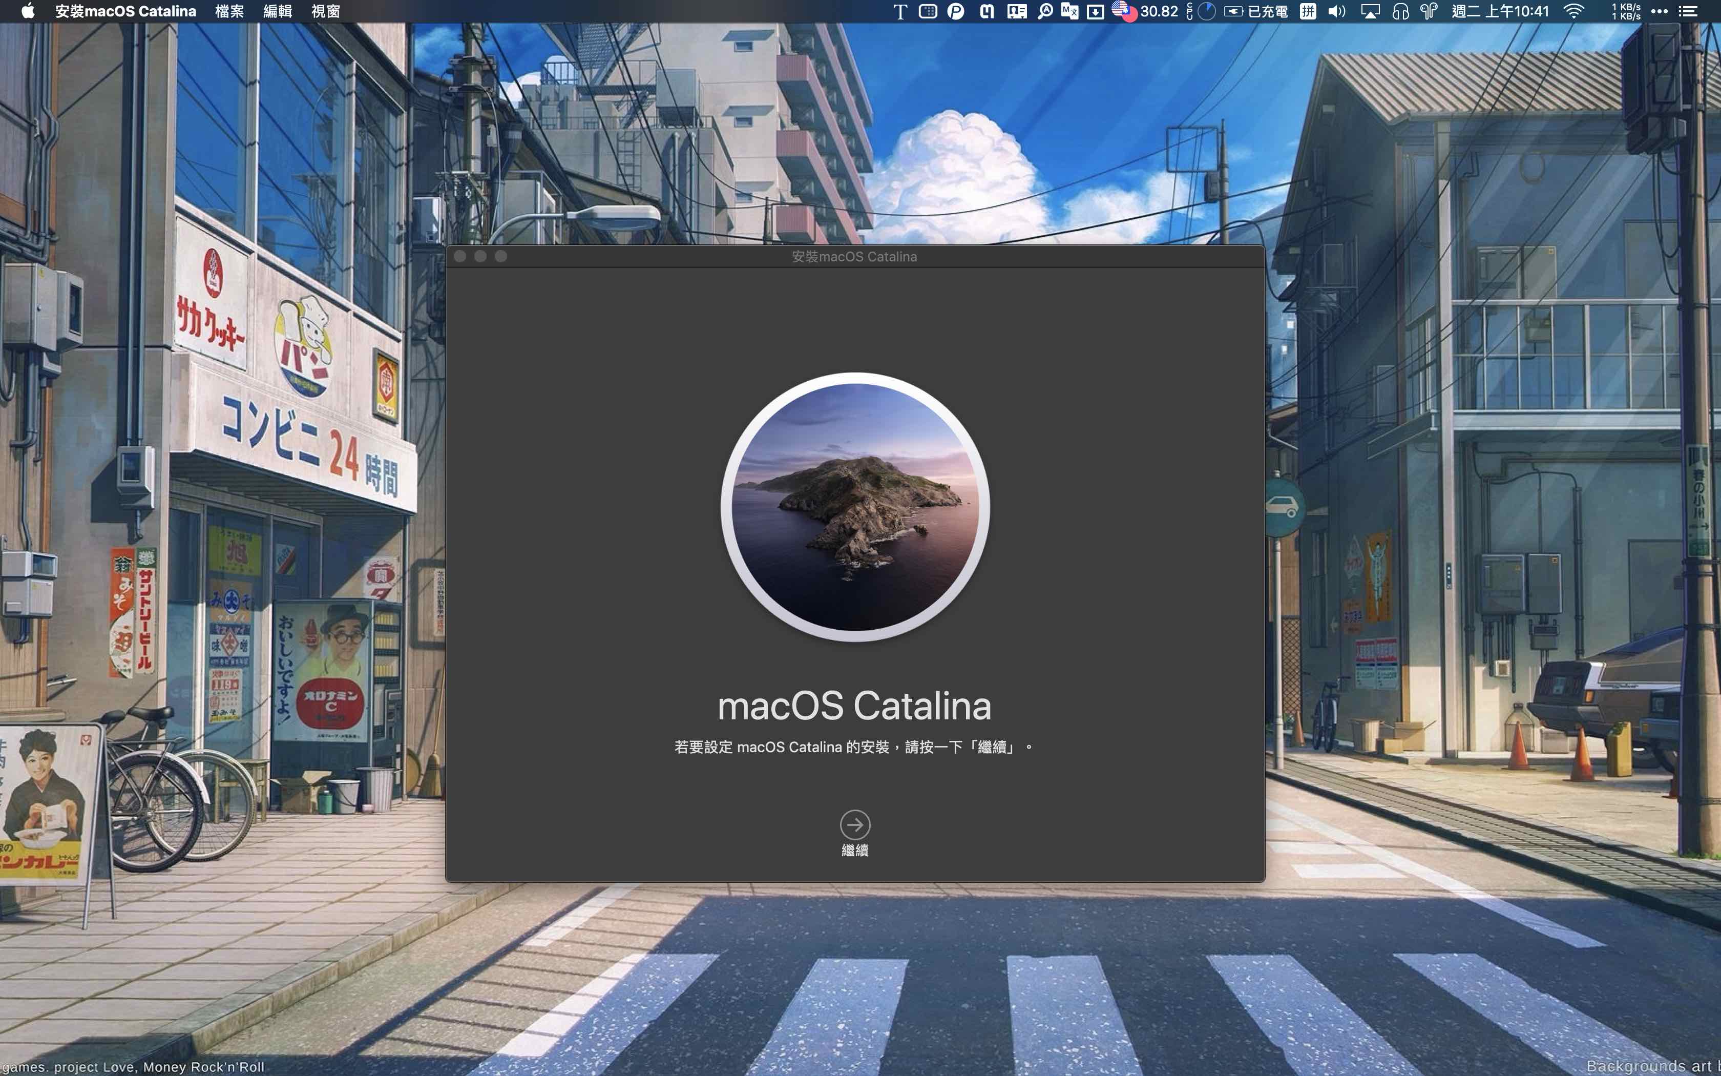Open the 拼 input method menu
Viewport: 1721px width, 1076px height.
[1308, 11]
